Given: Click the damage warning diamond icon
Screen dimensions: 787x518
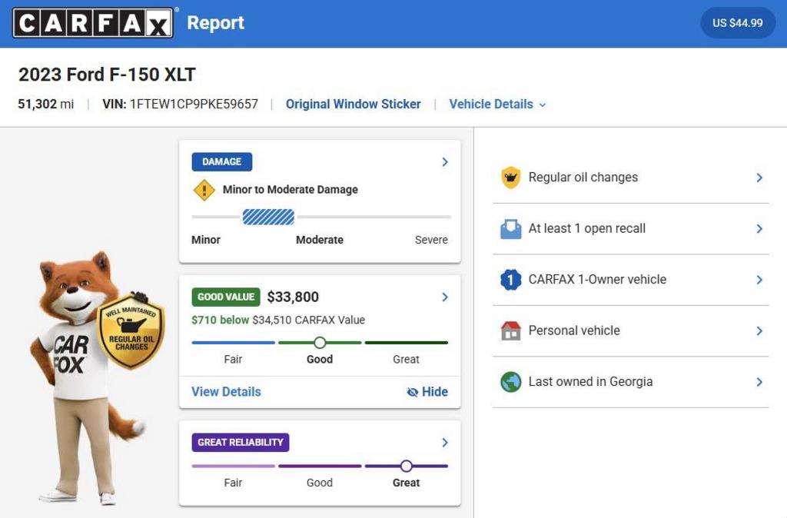Looking at the screenshot, I should pos(204,190).
